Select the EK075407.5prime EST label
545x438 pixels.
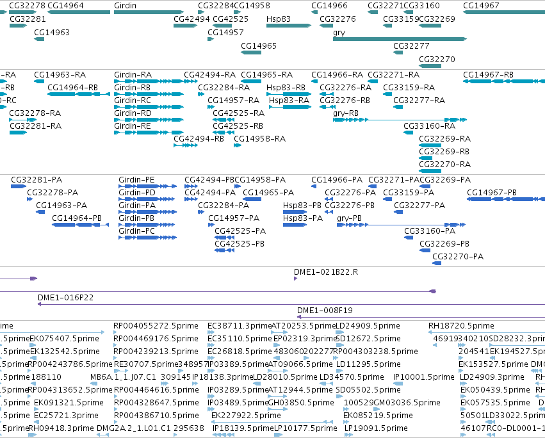point(64,339)
